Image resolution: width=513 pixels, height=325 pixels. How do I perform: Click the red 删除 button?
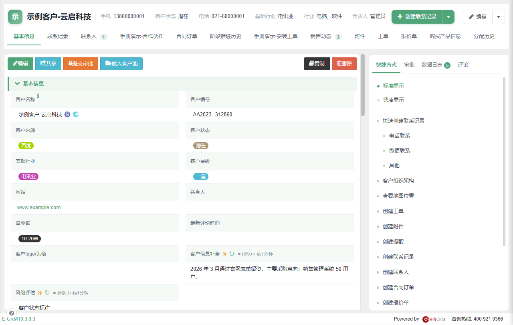pos(344,63)
